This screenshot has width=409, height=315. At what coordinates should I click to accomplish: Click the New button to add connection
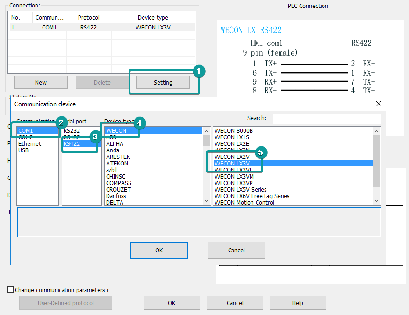click(41, 82)
